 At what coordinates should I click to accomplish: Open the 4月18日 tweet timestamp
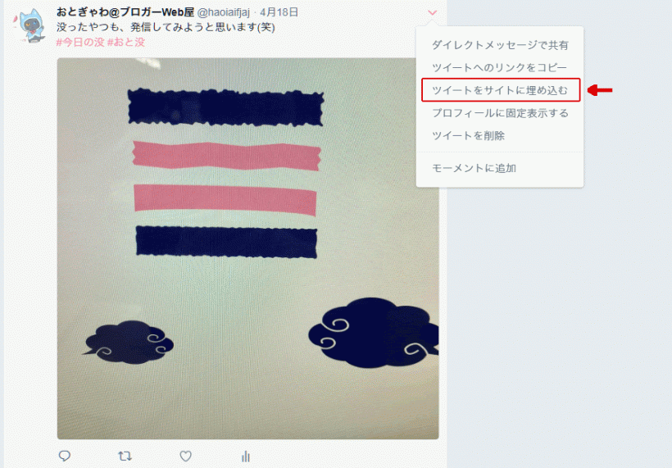click(x=279, y=12)
